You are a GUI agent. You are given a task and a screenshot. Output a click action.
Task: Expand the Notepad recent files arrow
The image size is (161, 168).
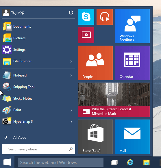(71, 76)
